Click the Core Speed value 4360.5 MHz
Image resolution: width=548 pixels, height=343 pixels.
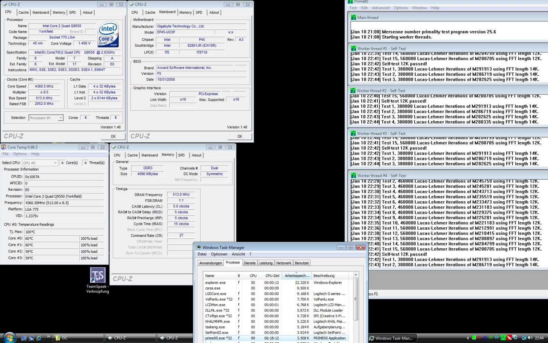pyautogui.click(x=44, y=86)
